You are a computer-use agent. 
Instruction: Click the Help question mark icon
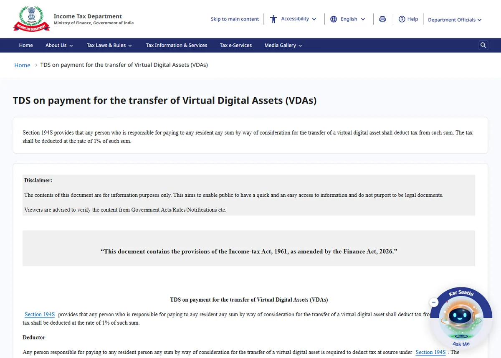click(402, 19)
